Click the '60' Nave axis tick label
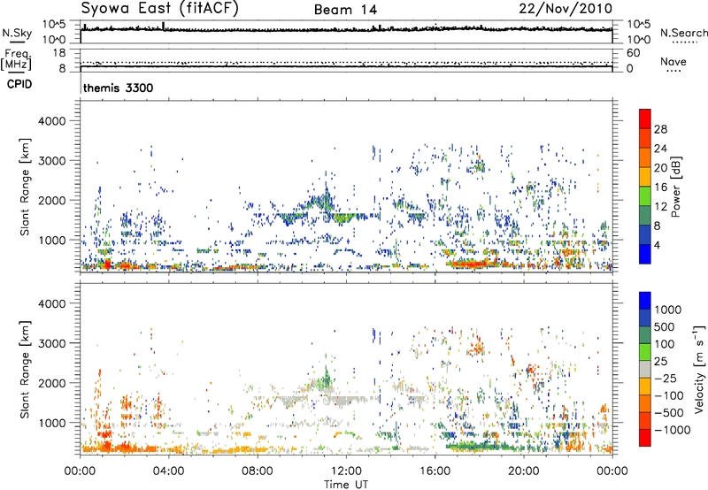This screenshot has width=708, height=490. [633, 53]
